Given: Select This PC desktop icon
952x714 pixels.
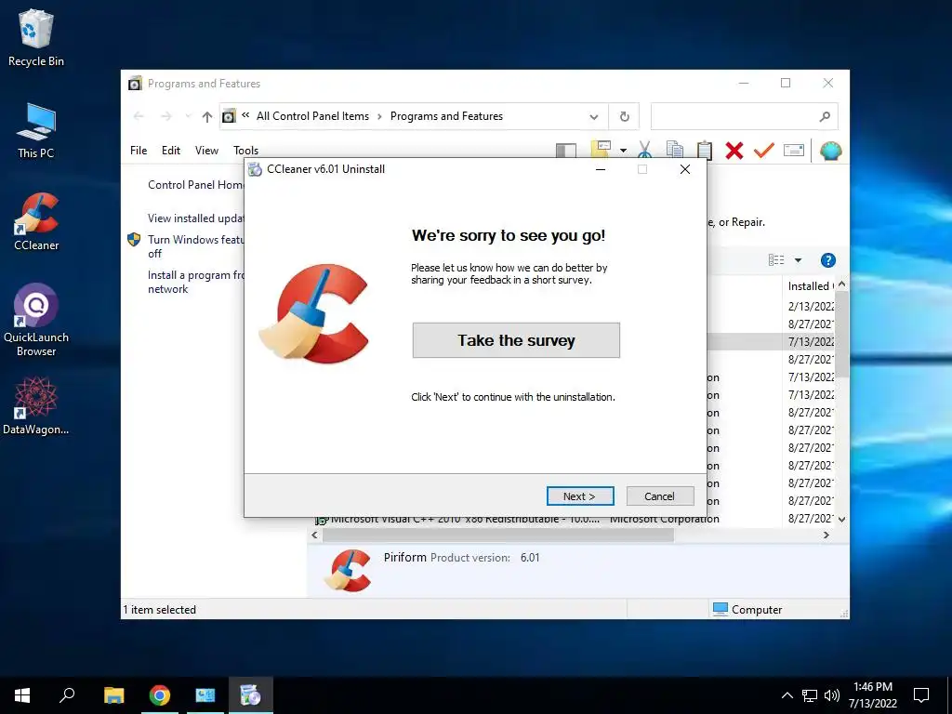Looking at the screenshot, I should pos(36,130).
